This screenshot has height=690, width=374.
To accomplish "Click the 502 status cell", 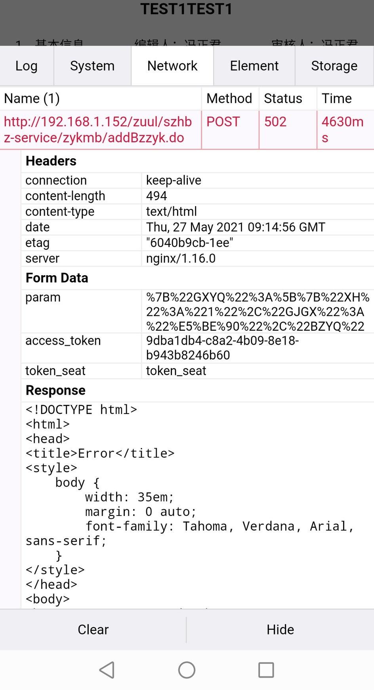I will tap(288, 130).
